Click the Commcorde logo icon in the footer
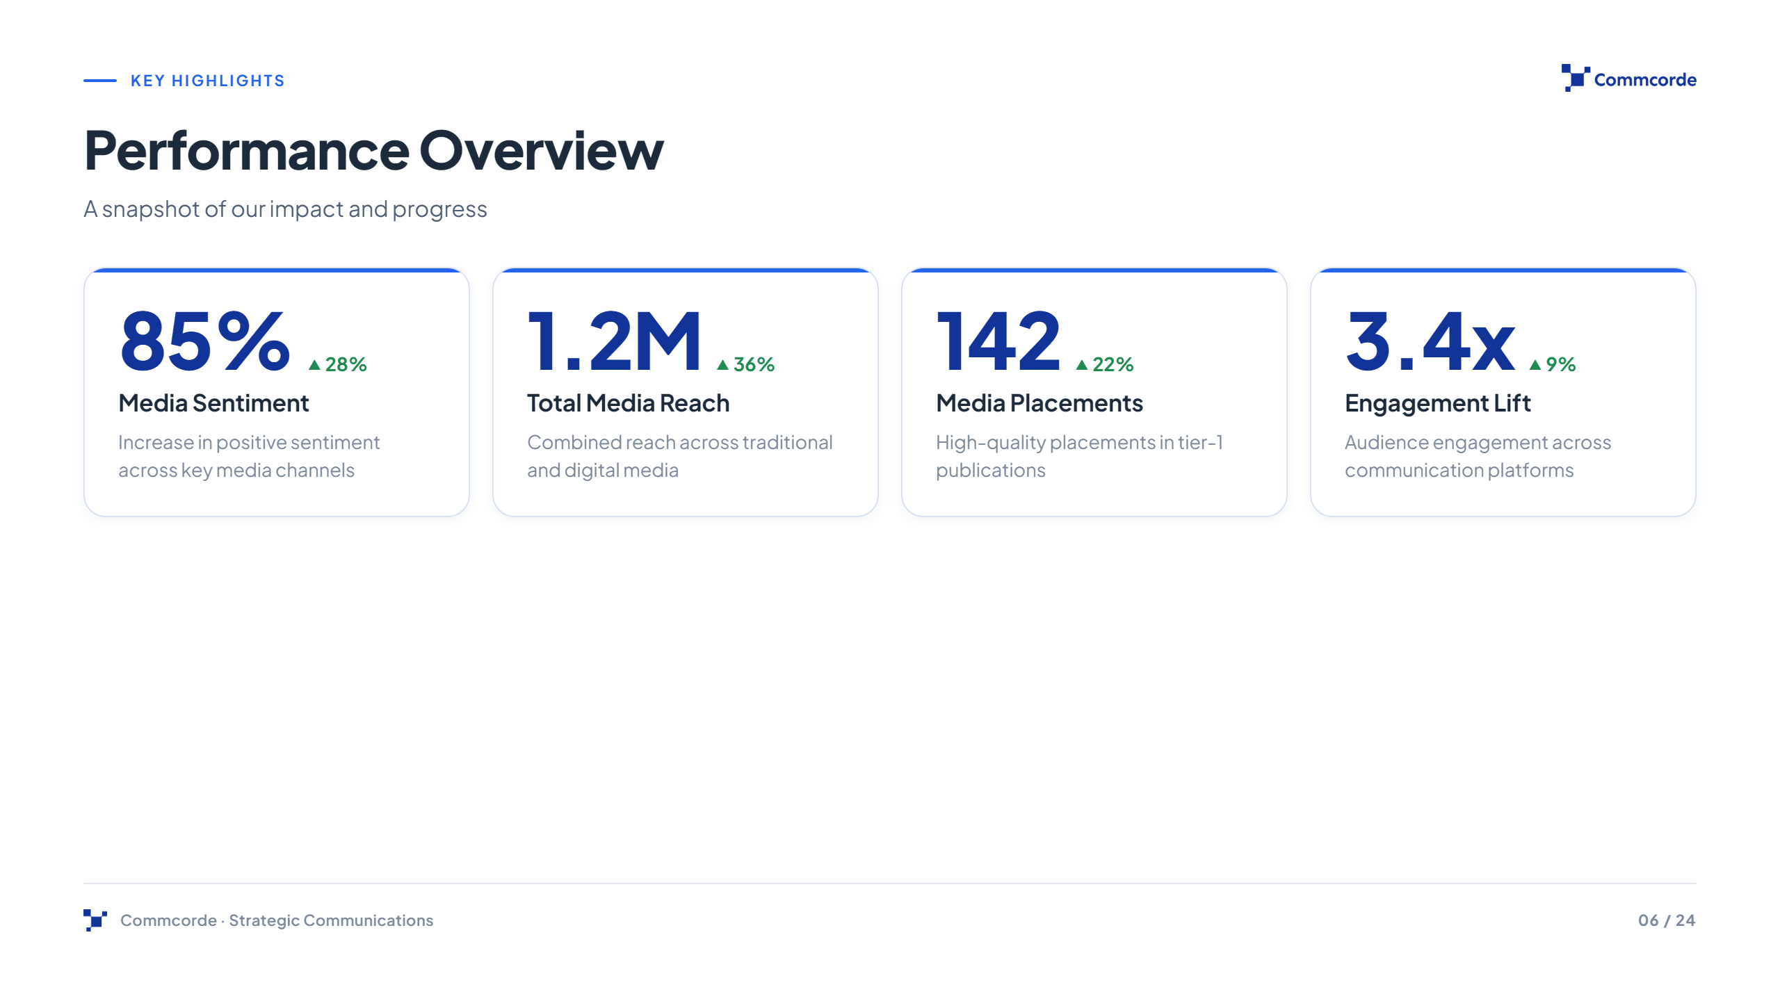1780x1001 pixels. tap(95, 920)
